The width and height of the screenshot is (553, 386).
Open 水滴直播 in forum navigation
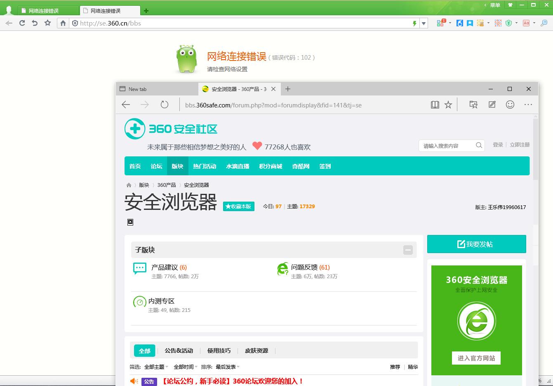(238, 166)
